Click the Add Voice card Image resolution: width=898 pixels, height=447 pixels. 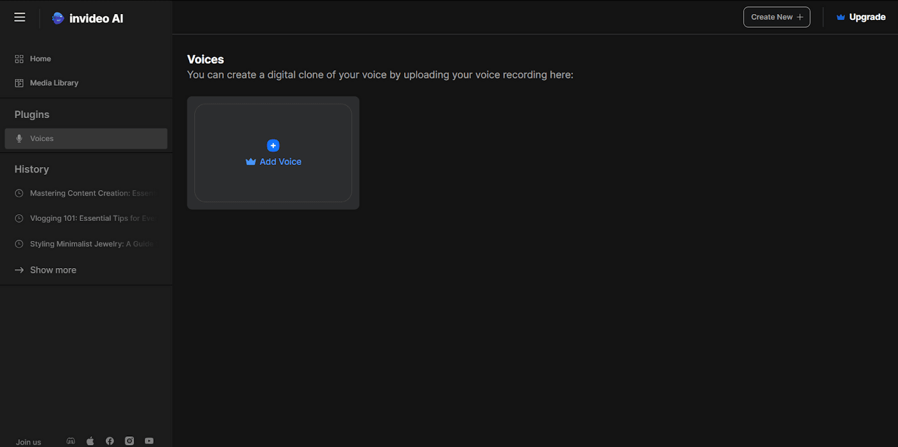point(273,153)
